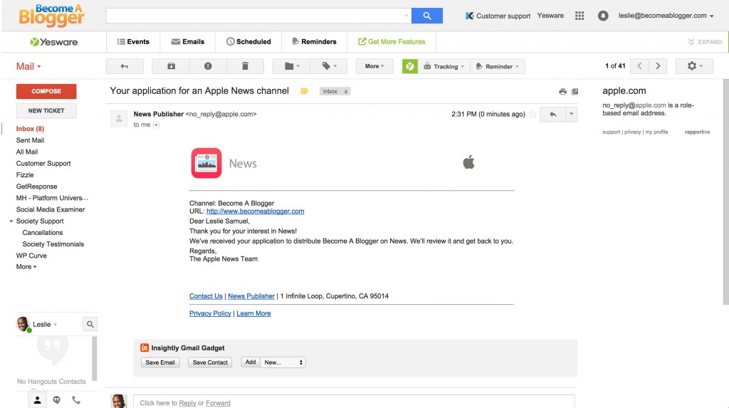The image size is (729, 408).
Task: Click the Insightly Add button
Action: click(251, 362)
